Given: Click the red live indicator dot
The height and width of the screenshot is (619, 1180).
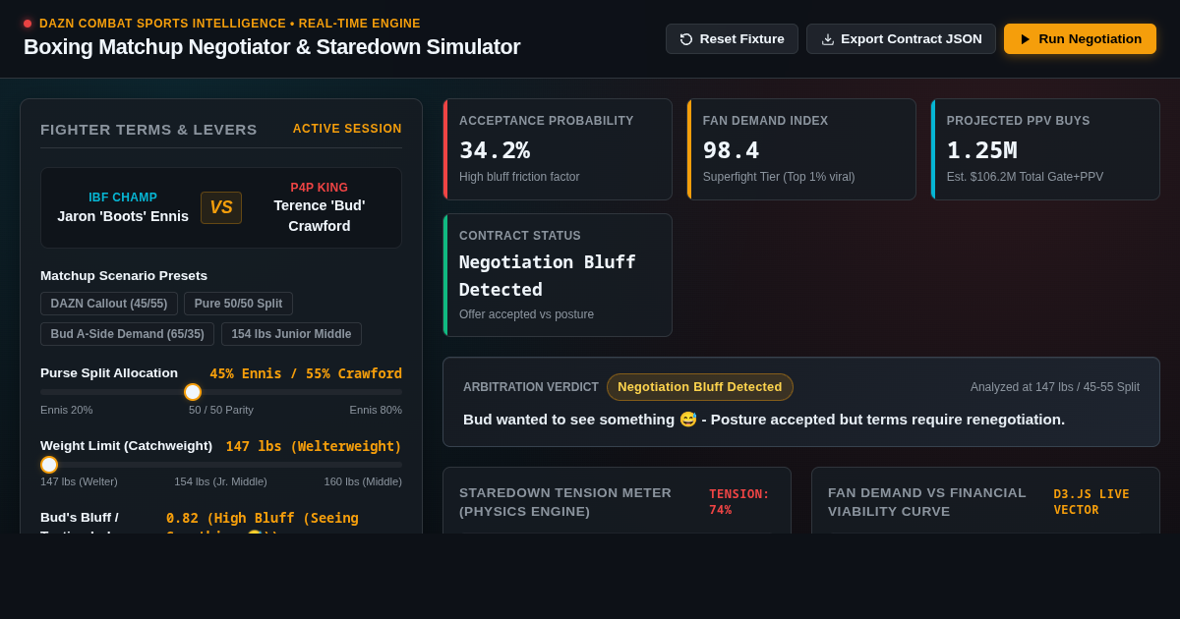Looking at the screenshot, I should pyautogui.click(x=28, y=24).
